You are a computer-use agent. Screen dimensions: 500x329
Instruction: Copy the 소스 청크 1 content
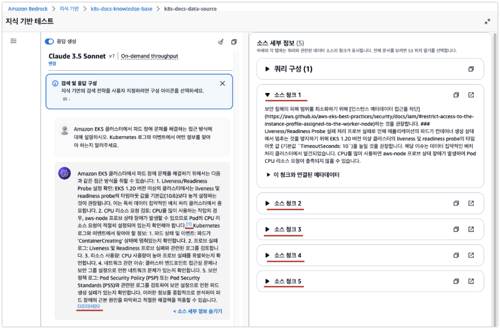tap(456, 94)
